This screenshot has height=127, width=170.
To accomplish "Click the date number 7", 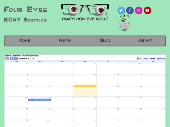I will tap(118, 75).
